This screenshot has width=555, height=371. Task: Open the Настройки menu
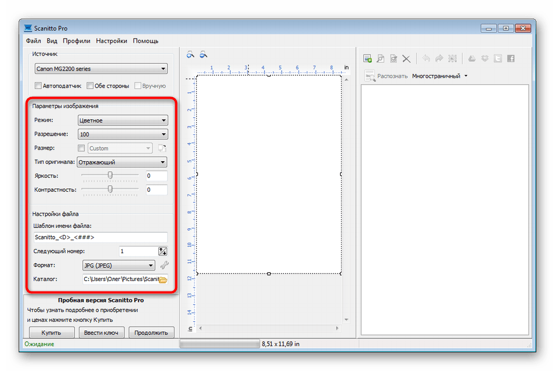coord(112,41)
